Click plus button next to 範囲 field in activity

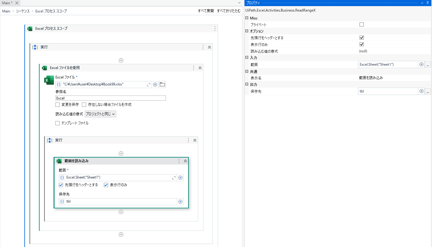click(x=180, y=178)
